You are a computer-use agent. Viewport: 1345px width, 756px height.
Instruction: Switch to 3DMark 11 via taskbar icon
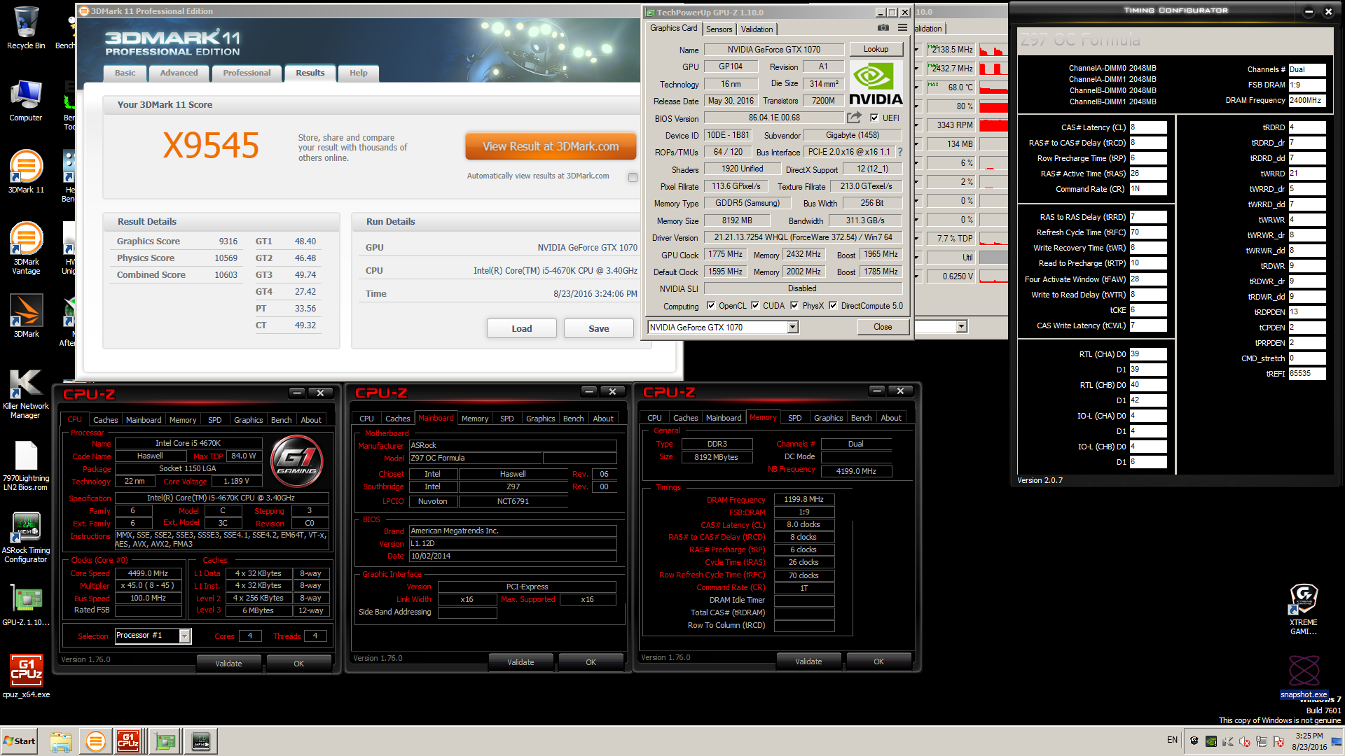(x=95, y=741)
